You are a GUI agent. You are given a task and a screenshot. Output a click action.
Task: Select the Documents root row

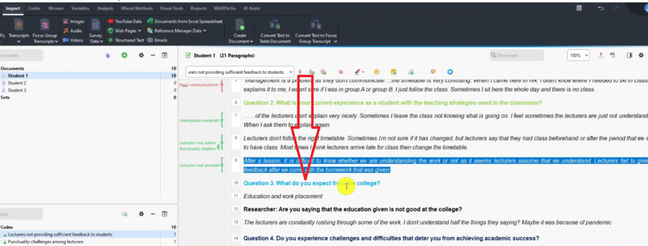tap(89, 68)
